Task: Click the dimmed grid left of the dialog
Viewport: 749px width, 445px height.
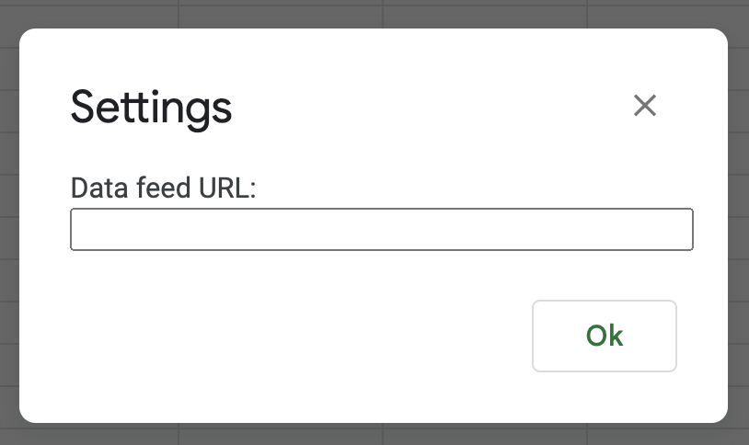Action: tap(9, 221)
